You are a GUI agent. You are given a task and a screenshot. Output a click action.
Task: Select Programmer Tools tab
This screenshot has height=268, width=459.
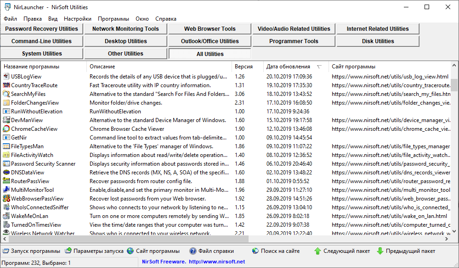pos(294,41)
